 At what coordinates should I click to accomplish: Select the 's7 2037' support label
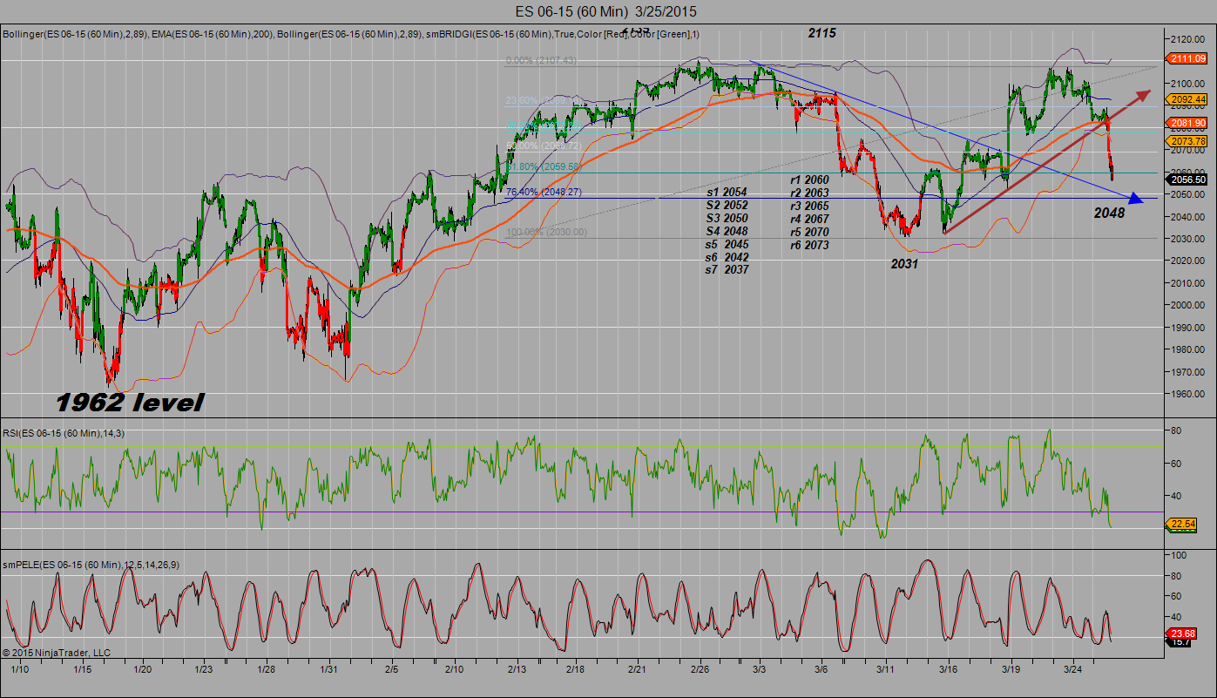[x=727, y=270]
